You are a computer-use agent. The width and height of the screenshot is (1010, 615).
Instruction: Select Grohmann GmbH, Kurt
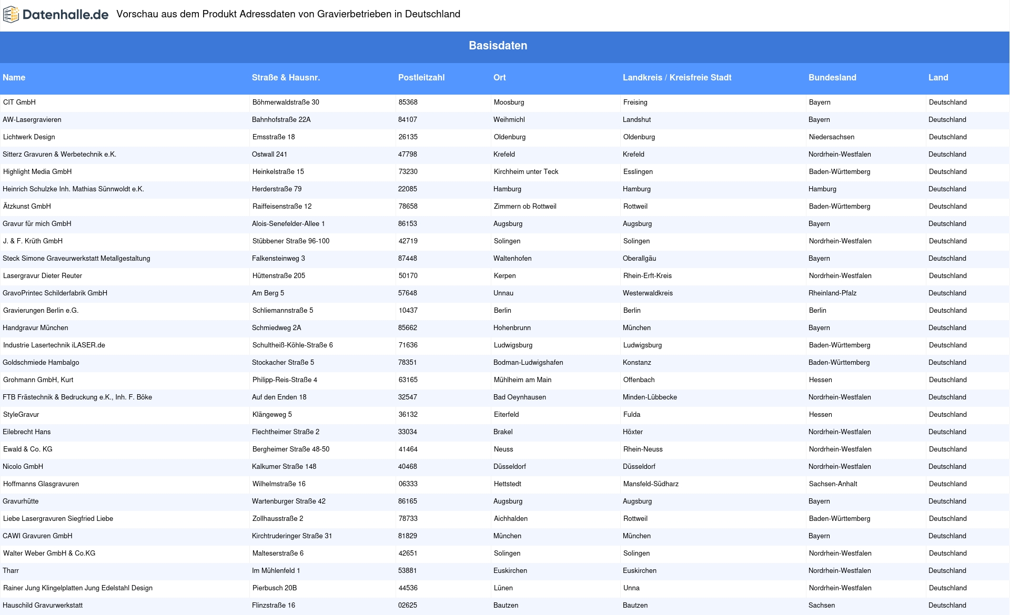(38, 380)
